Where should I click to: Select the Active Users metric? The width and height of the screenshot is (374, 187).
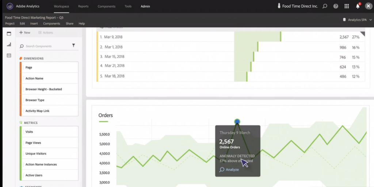49,175
